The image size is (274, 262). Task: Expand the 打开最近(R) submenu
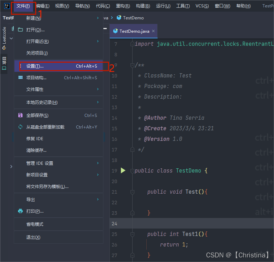98,41
